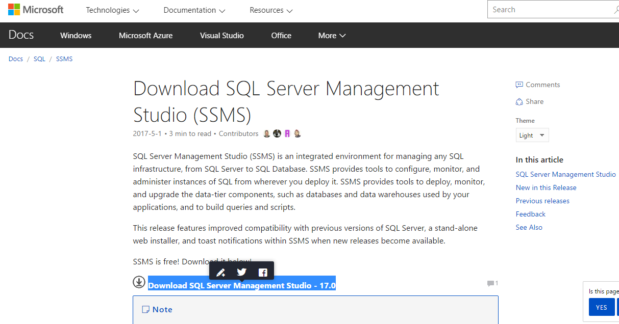Click the Share icon in sidebar
Screen dimensions: 619x324
coord(519,102)
